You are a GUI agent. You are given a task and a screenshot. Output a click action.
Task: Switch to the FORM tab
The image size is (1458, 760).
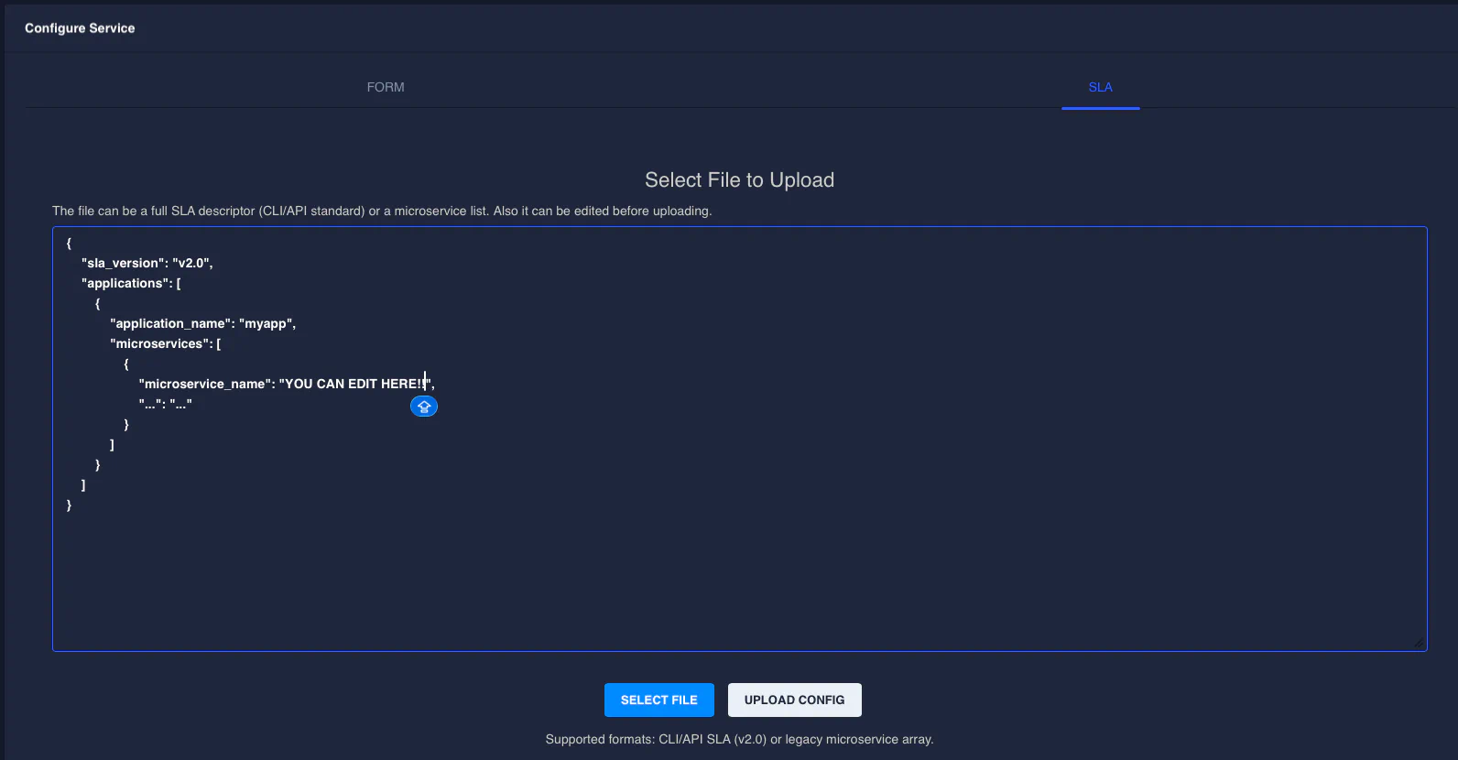click(x=386, y=87)
